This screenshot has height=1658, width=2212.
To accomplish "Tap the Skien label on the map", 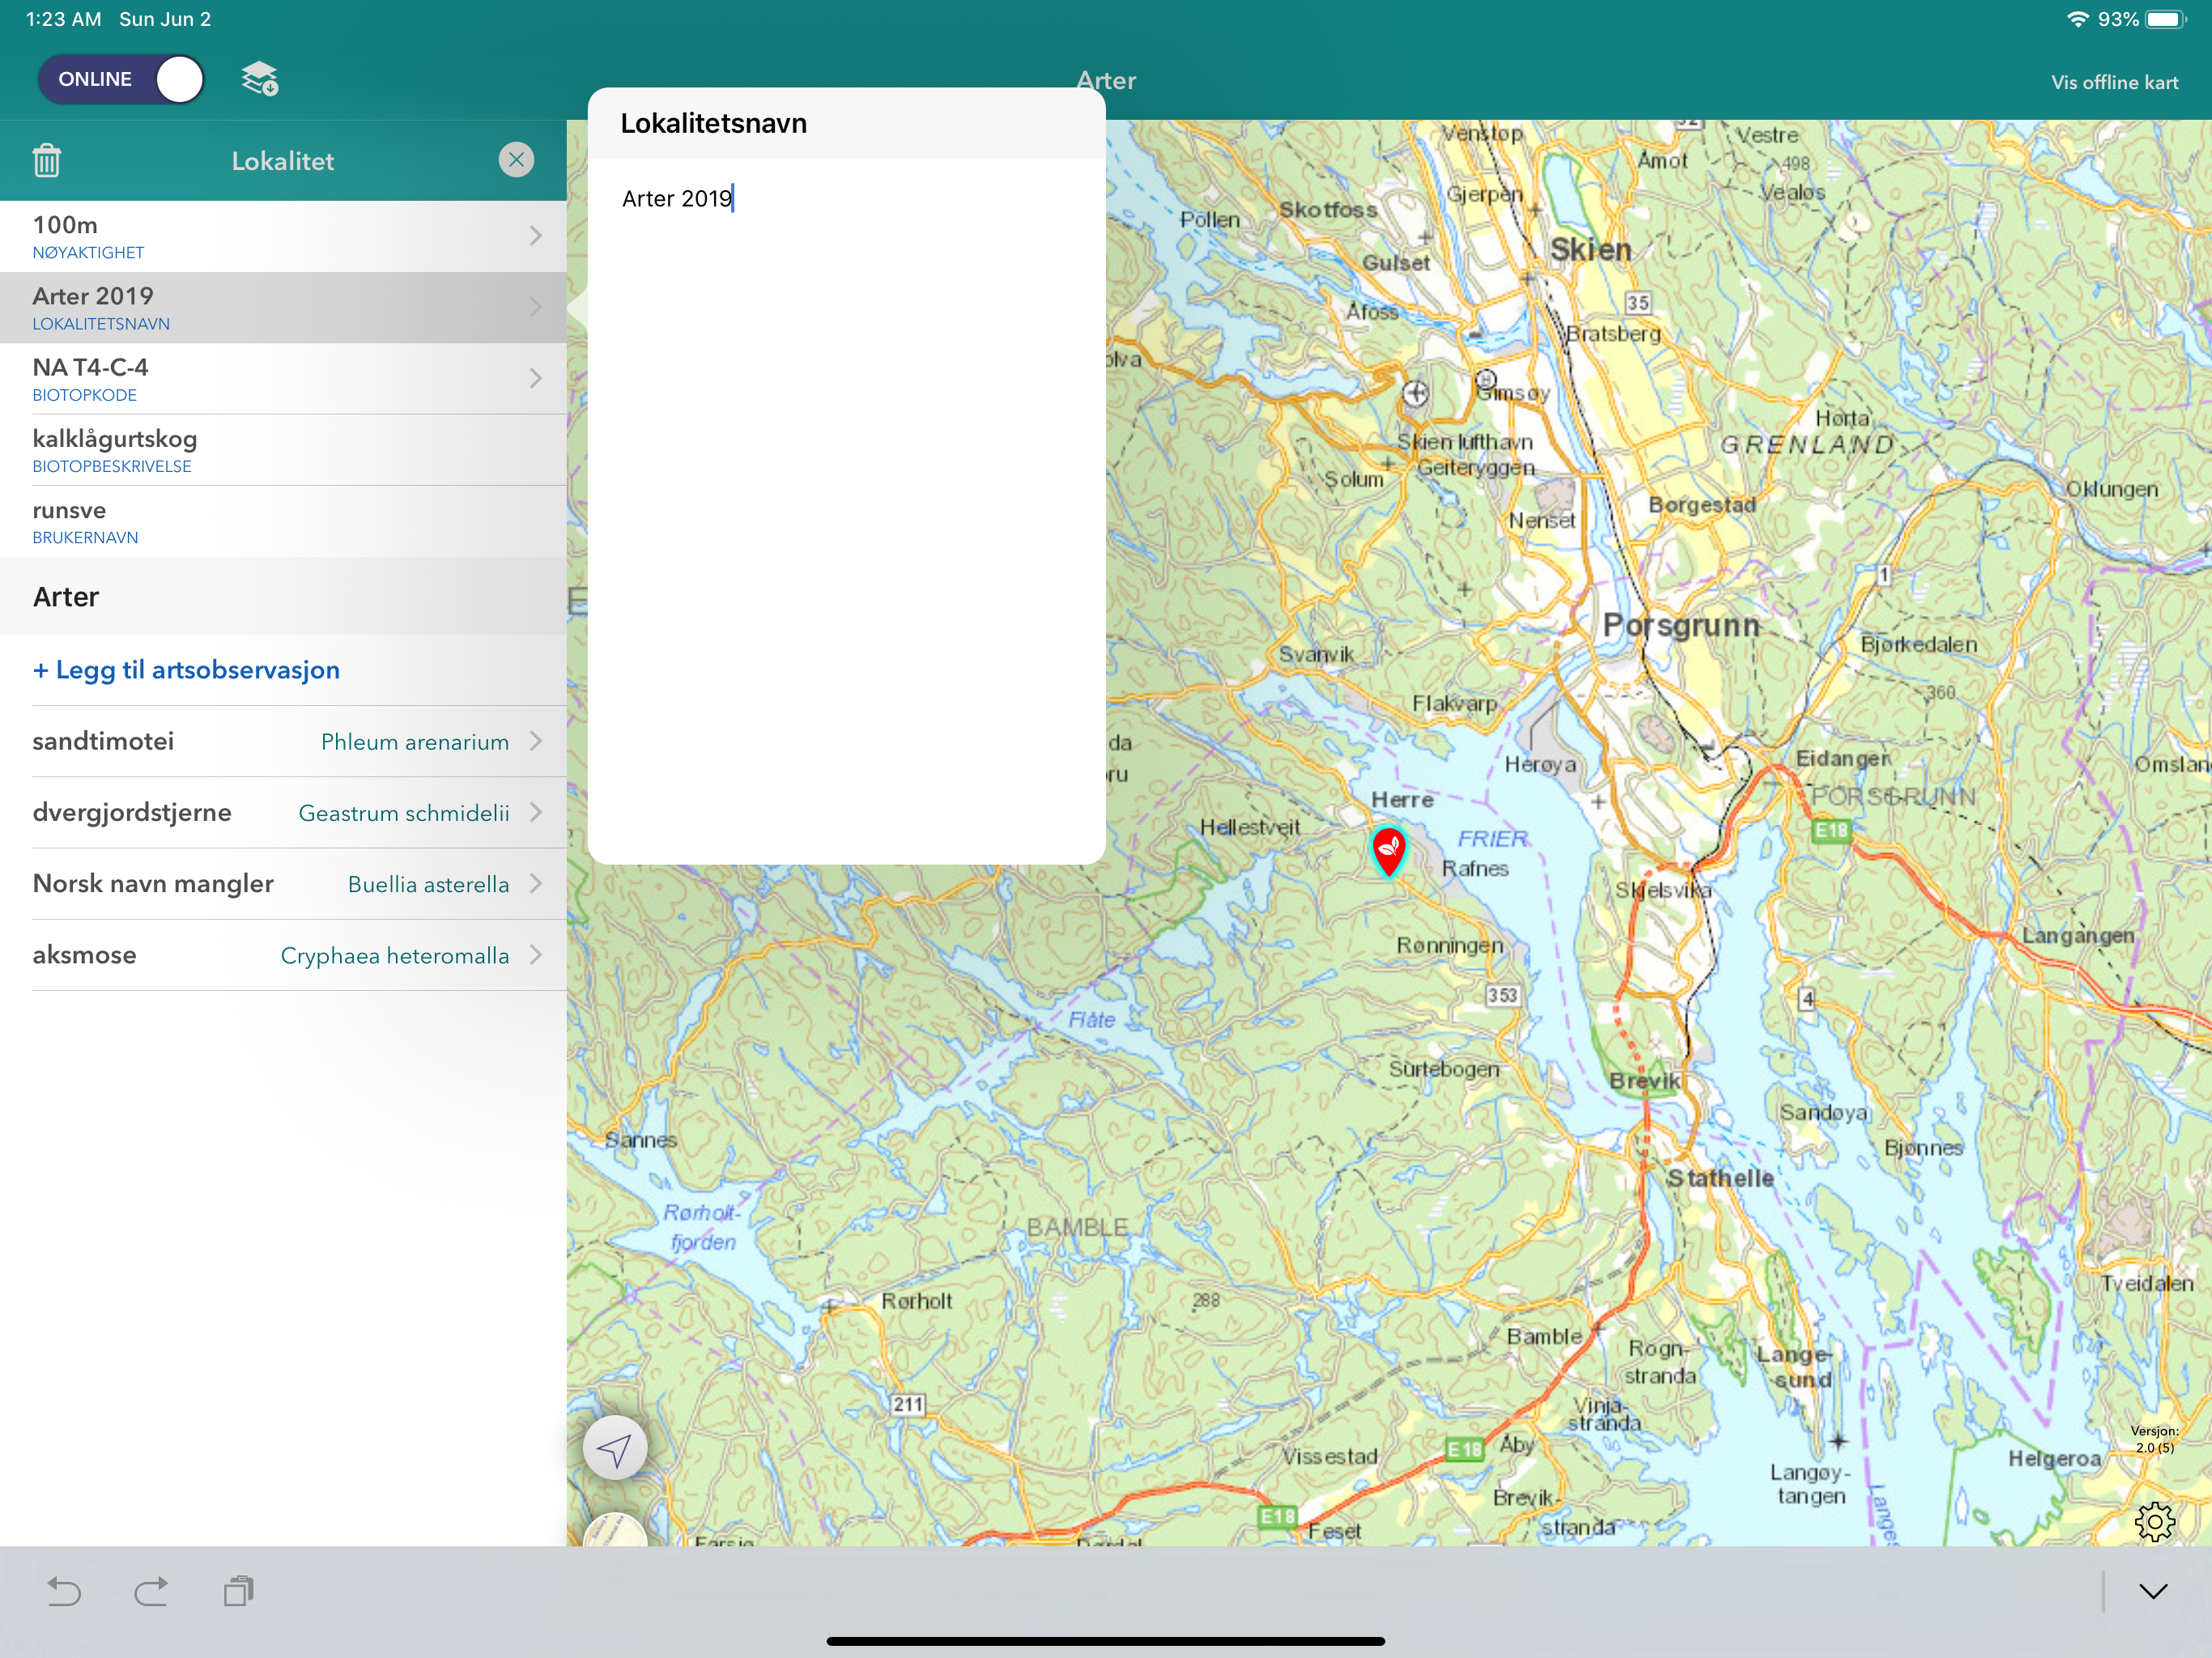I will (x=1590, y=250).
